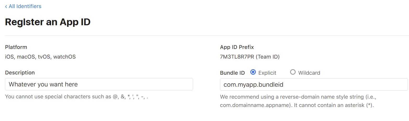Click the text 'Whatever you want here'
Image resolution: width=409 pixels, height=121 pixels.
tap(43, 84)
